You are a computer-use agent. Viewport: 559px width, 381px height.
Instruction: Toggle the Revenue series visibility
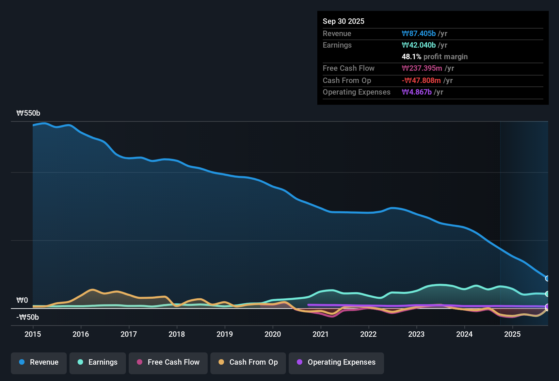coord(38,362)
